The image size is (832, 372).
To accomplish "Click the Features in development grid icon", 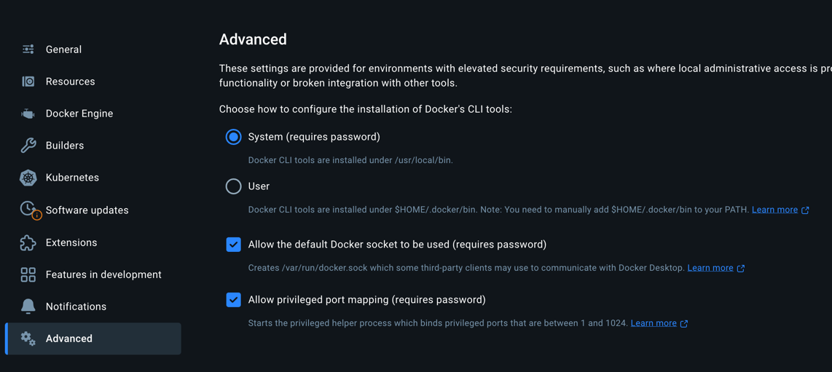I will [x=28, y=274].
